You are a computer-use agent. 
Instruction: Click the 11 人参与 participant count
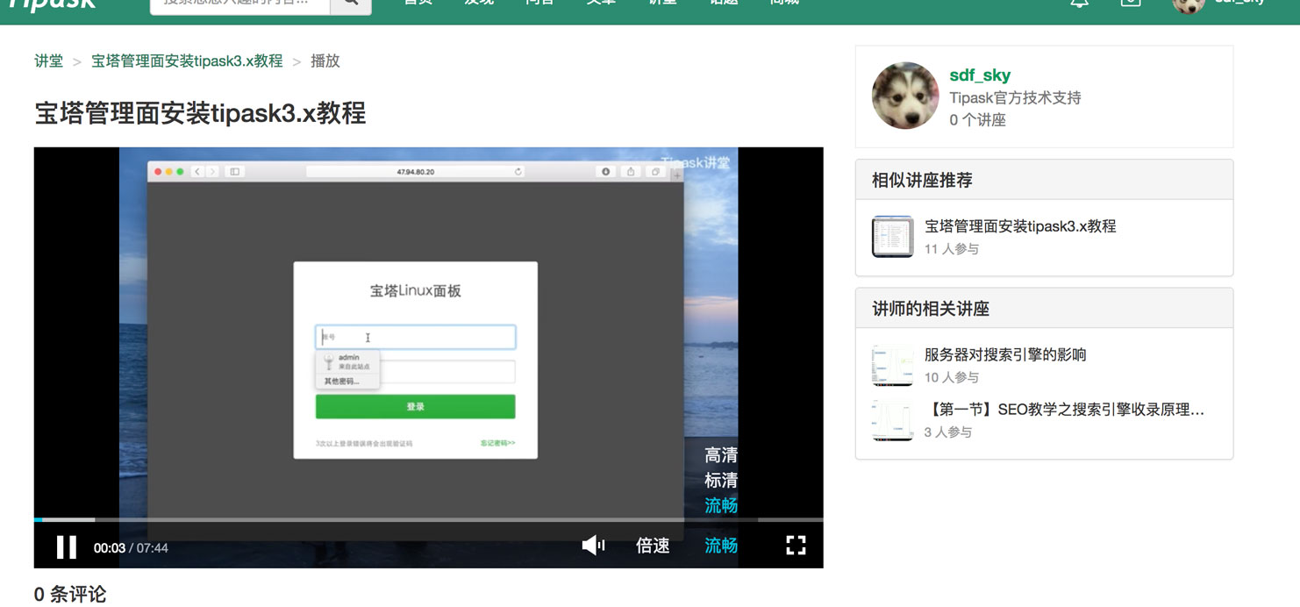(952, 249)
